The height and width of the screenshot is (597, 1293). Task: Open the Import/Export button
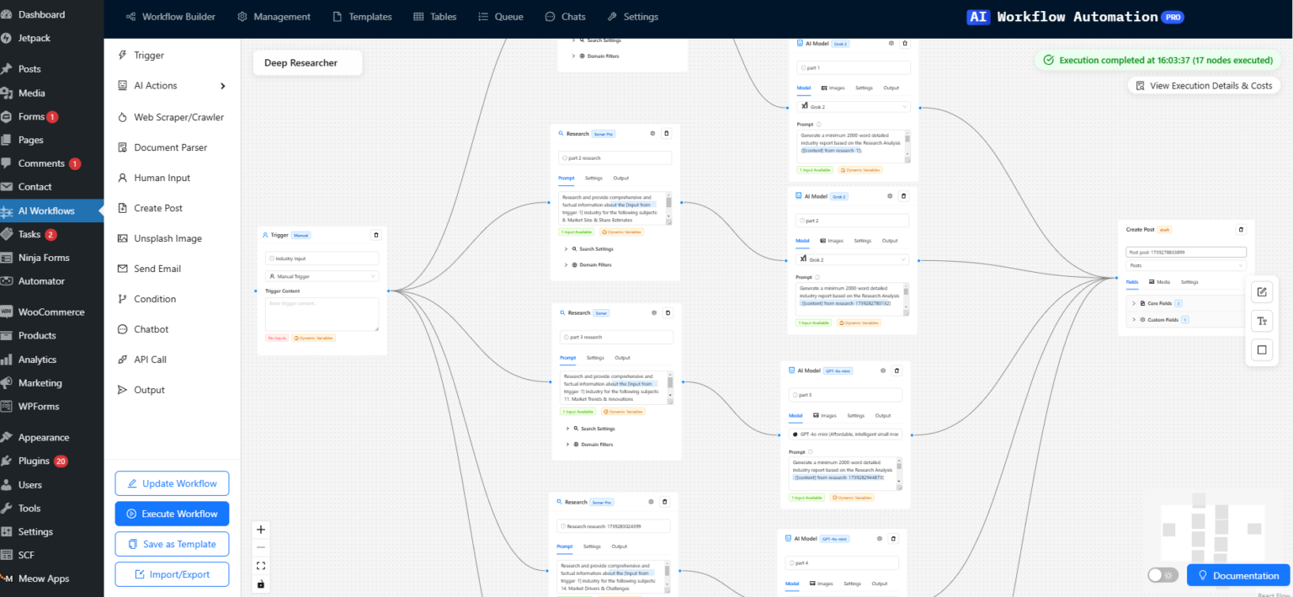(x=172, y=574)
